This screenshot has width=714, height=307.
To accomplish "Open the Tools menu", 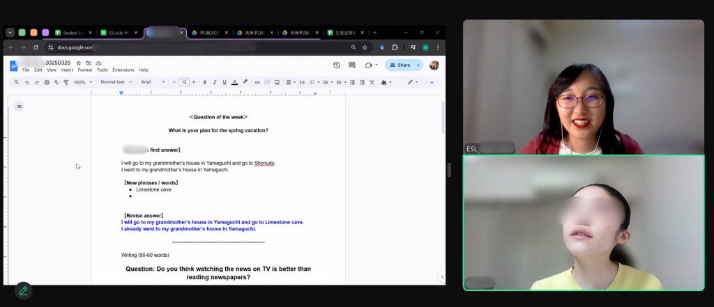I will pos(102,70).
